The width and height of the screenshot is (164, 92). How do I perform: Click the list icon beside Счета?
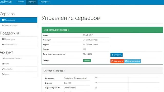tap(3, 64)
